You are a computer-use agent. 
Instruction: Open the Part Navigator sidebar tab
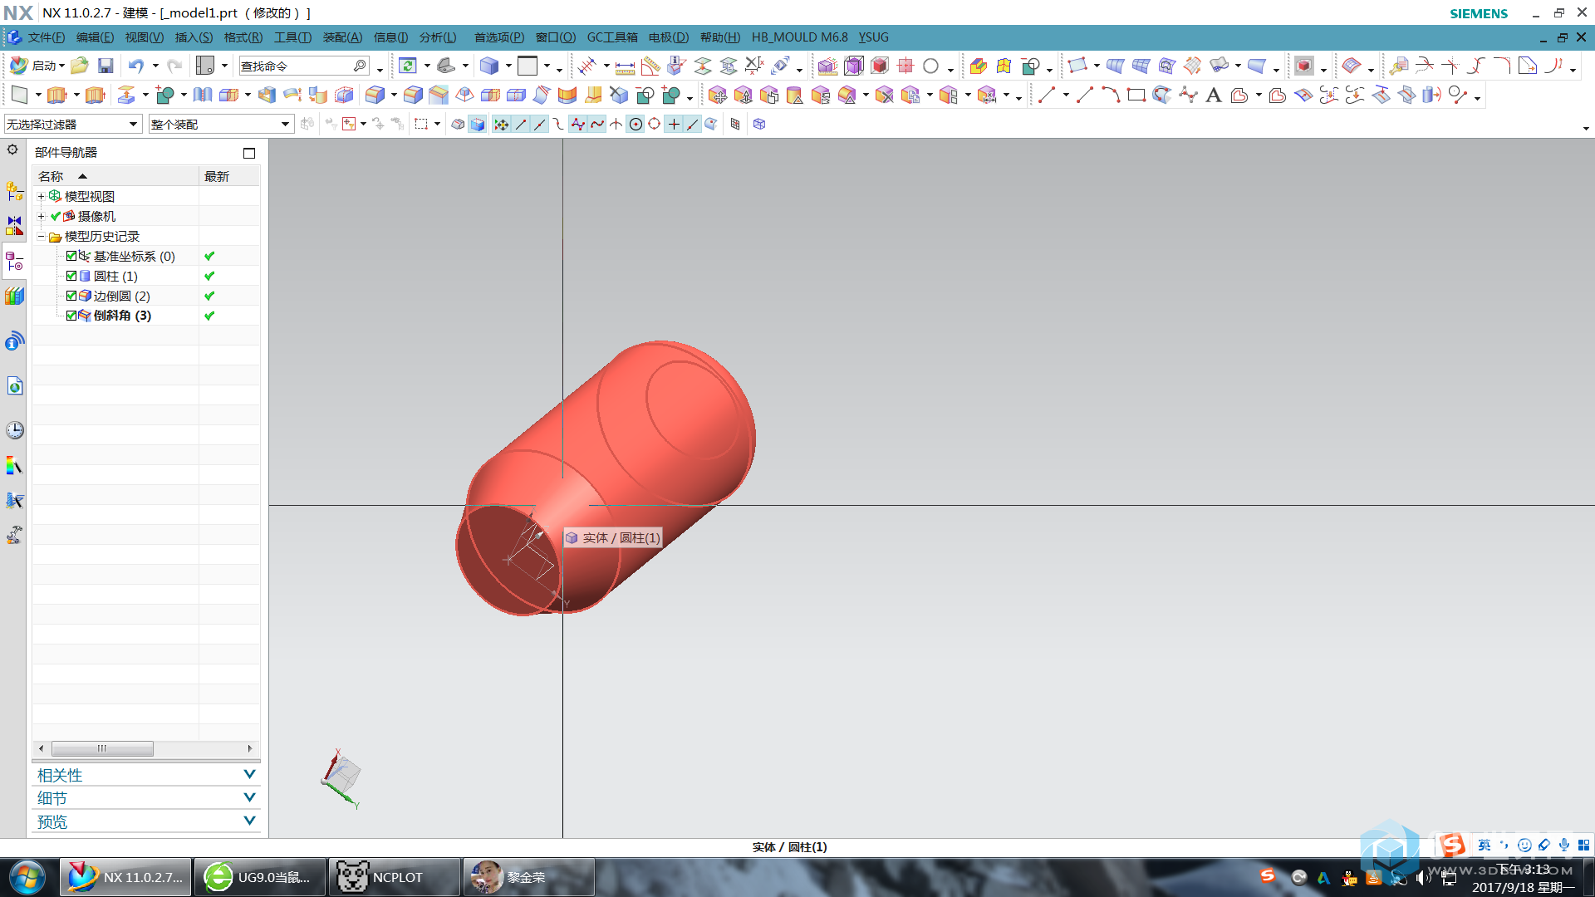click(x=14, y=262)
